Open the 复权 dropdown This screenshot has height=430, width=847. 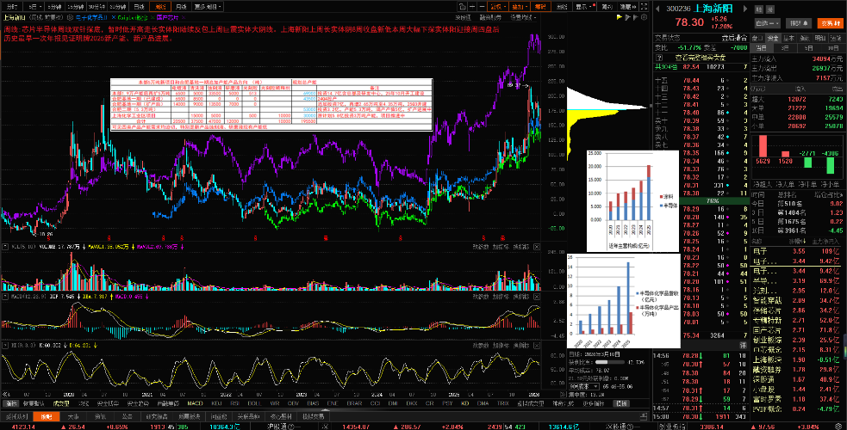tap(497, 7)
